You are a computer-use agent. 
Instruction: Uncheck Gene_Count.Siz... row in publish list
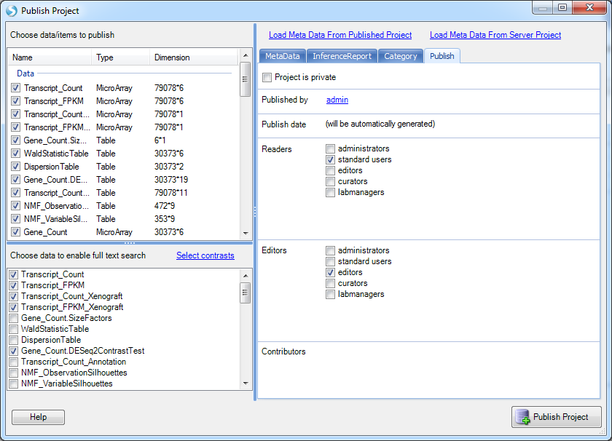pos(15,140)
